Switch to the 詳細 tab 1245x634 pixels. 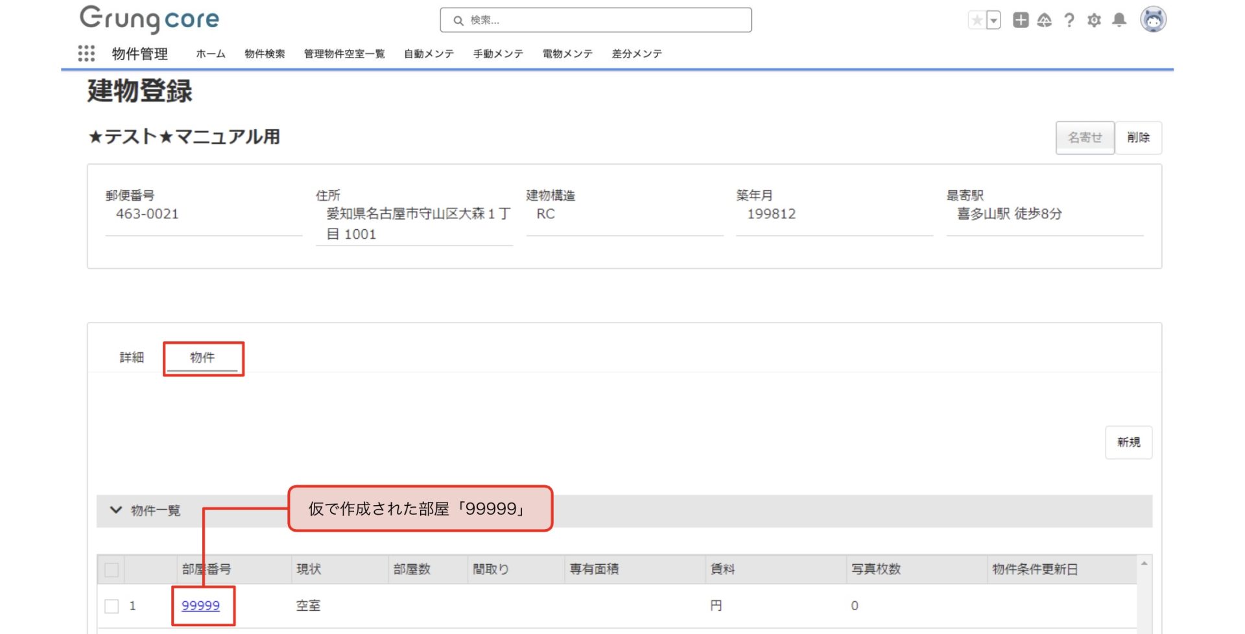pos(132,357)
